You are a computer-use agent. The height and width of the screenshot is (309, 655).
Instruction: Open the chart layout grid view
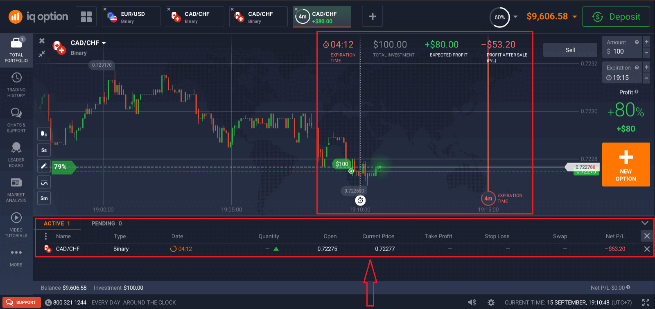86,17
